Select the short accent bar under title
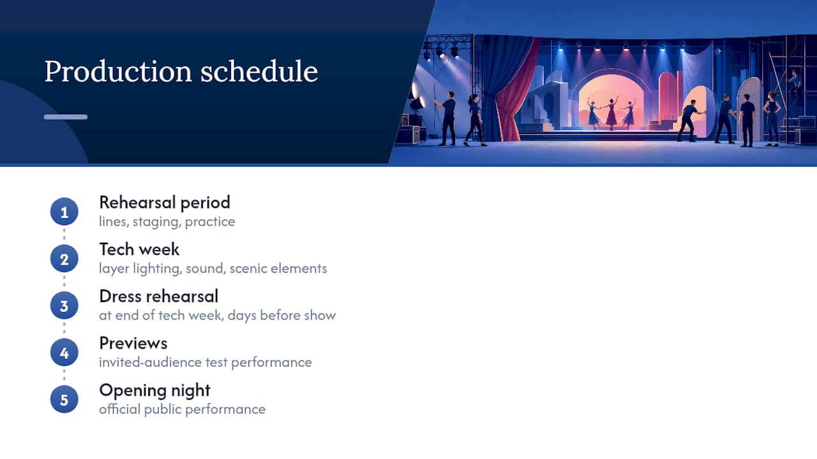The width and height of the screenshot is (817, 459). 66,117
